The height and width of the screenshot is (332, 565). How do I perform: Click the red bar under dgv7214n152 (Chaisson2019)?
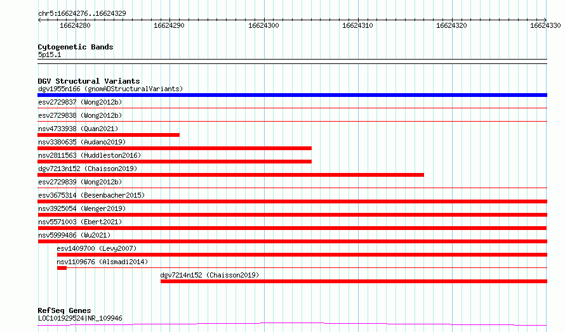pos(354,281)
